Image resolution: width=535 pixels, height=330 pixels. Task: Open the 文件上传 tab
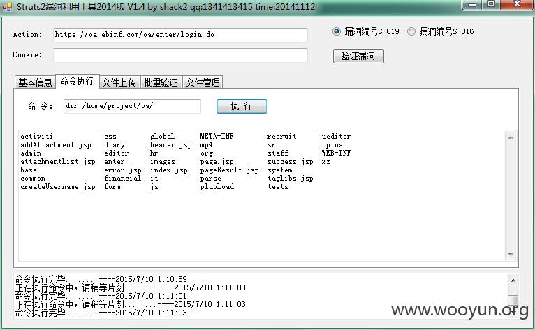(x=119, y=82)
